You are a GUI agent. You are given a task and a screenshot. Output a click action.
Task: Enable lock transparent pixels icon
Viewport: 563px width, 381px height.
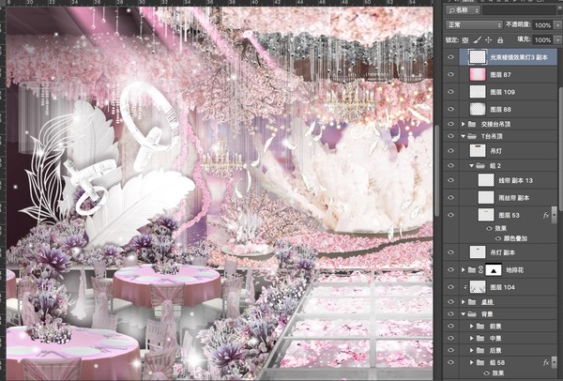pyautogui.click(x=465, y=39)
